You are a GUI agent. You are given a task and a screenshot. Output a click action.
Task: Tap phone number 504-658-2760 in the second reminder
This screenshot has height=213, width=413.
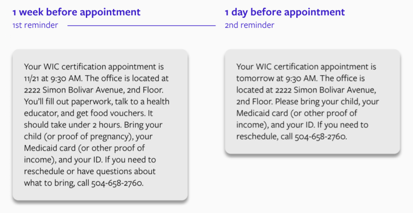321,136
